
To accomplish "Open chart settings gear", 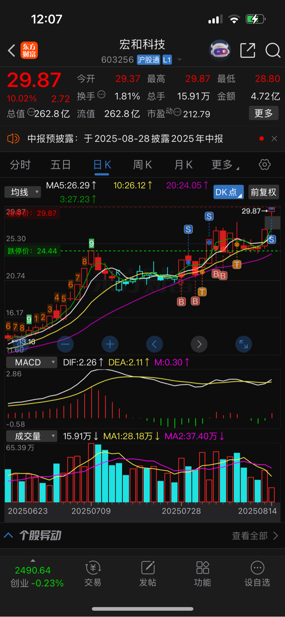I will (x=265, y=164).
